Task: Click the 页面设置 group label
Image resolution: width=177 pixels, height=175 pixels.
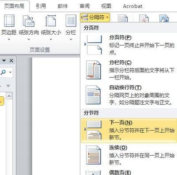Action: [x=40, y=50]
